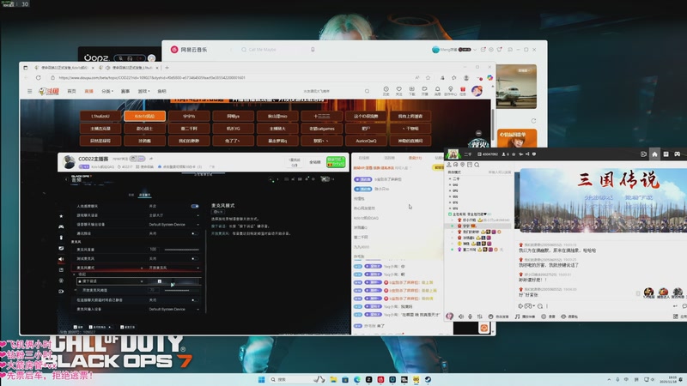Click the green button in the COD22主播赛 header
The image size is (687, 386).
[336, 161]
